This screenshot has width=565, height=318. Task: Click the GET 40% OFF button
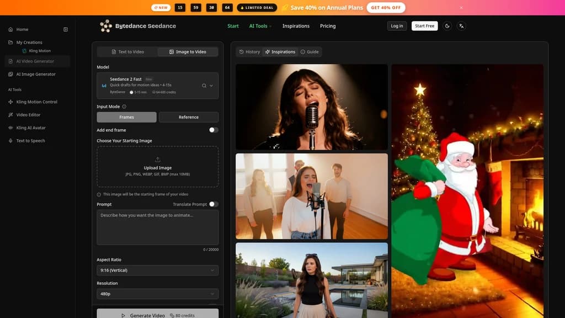click(386, 8)
